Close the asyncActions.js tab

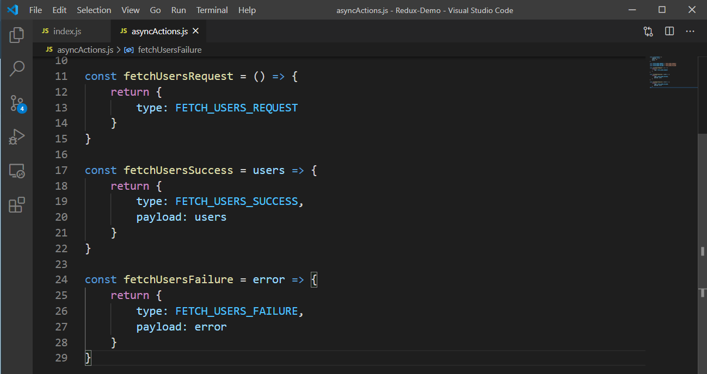[x=196, y=31]
